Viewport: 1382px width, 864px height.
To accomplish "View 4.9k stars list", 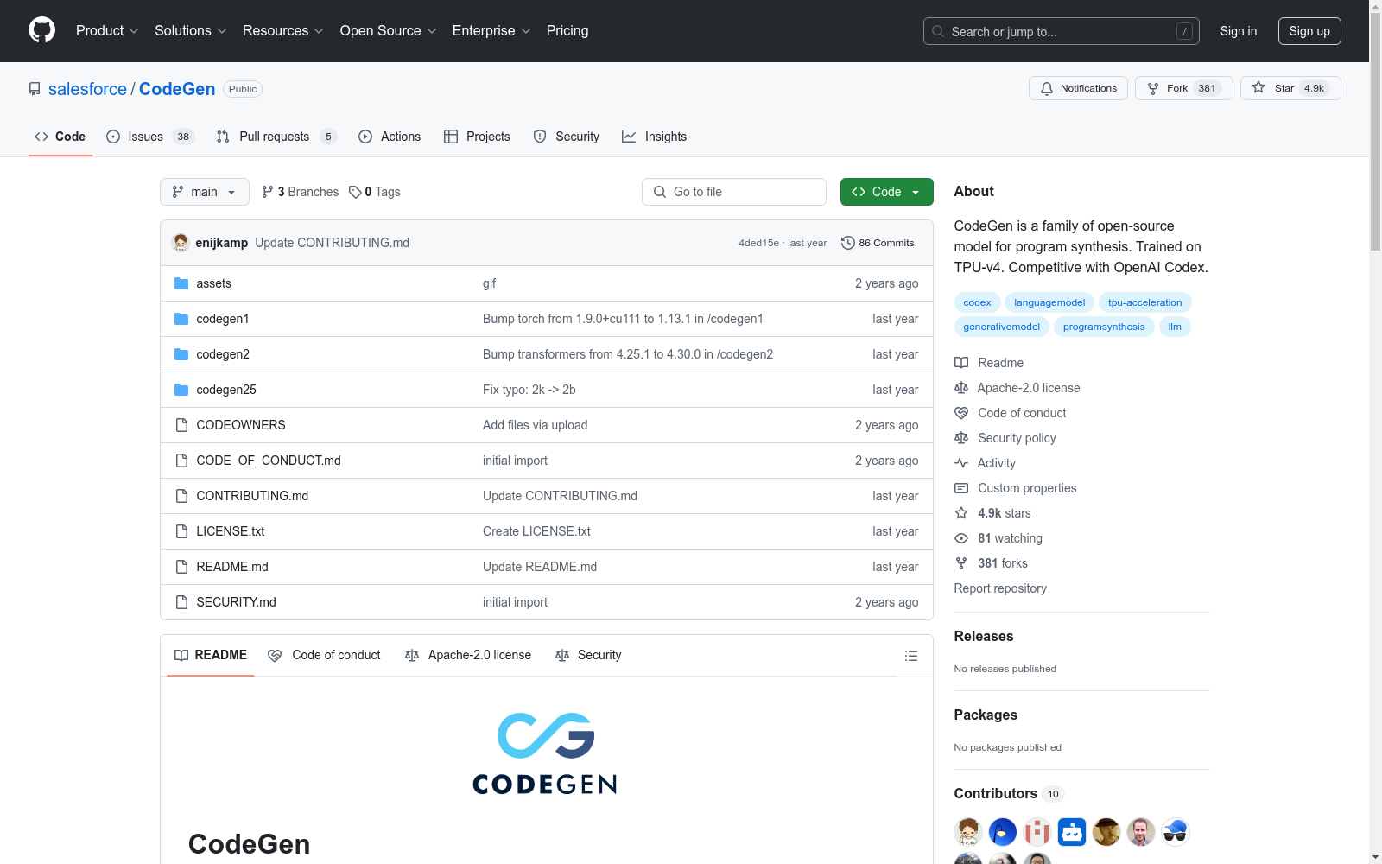I will coord(993,513).
